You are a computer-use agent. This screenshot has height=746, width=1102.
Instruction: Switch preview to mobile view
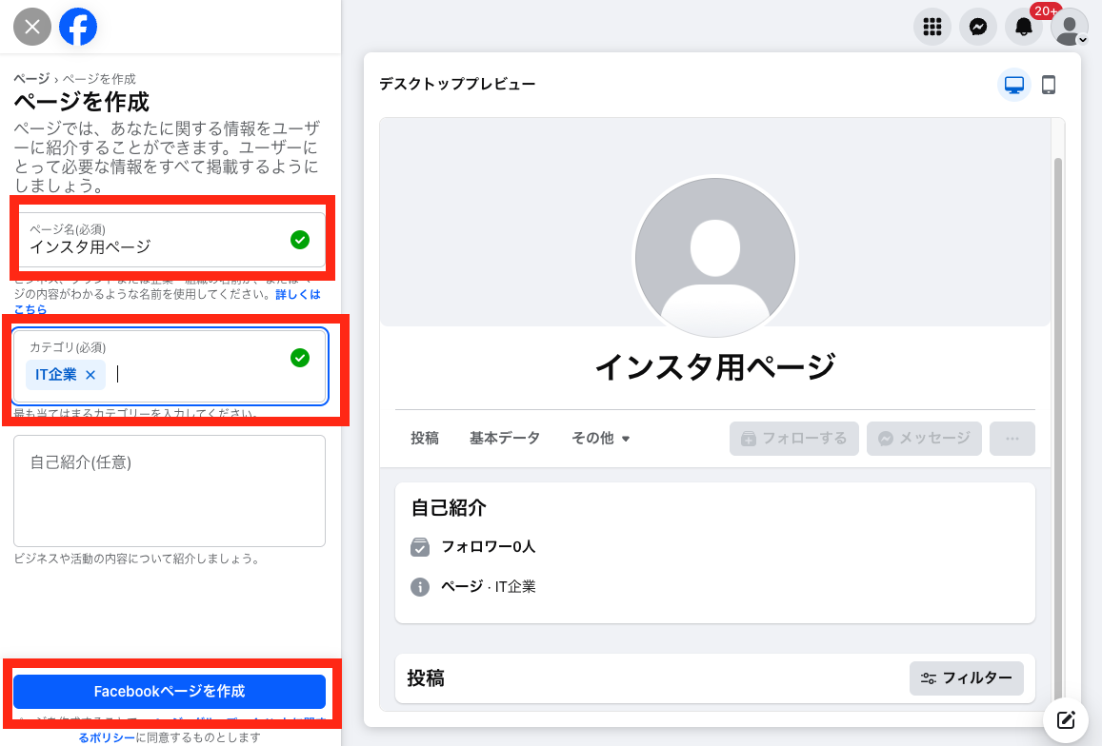1049,85
